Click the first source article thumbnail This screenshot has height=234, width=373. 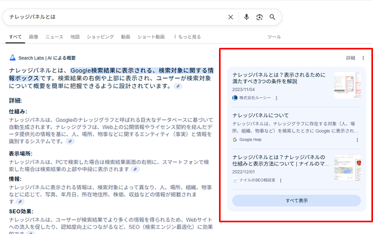[x=347, y=85]
